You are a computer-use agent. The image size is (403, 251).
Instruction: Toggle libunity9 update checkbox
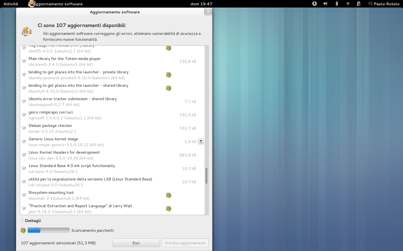coord(24,88)
